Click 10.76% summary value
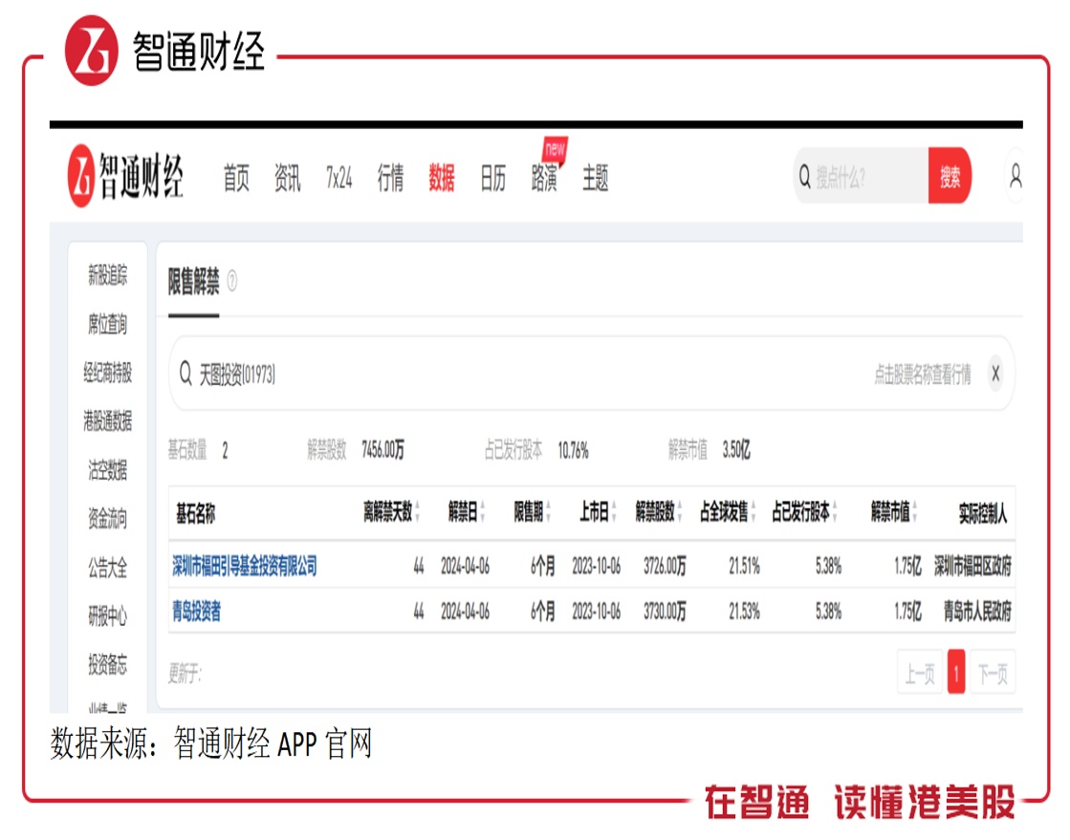Viewport: 1070px width, 840px height. 573,450
